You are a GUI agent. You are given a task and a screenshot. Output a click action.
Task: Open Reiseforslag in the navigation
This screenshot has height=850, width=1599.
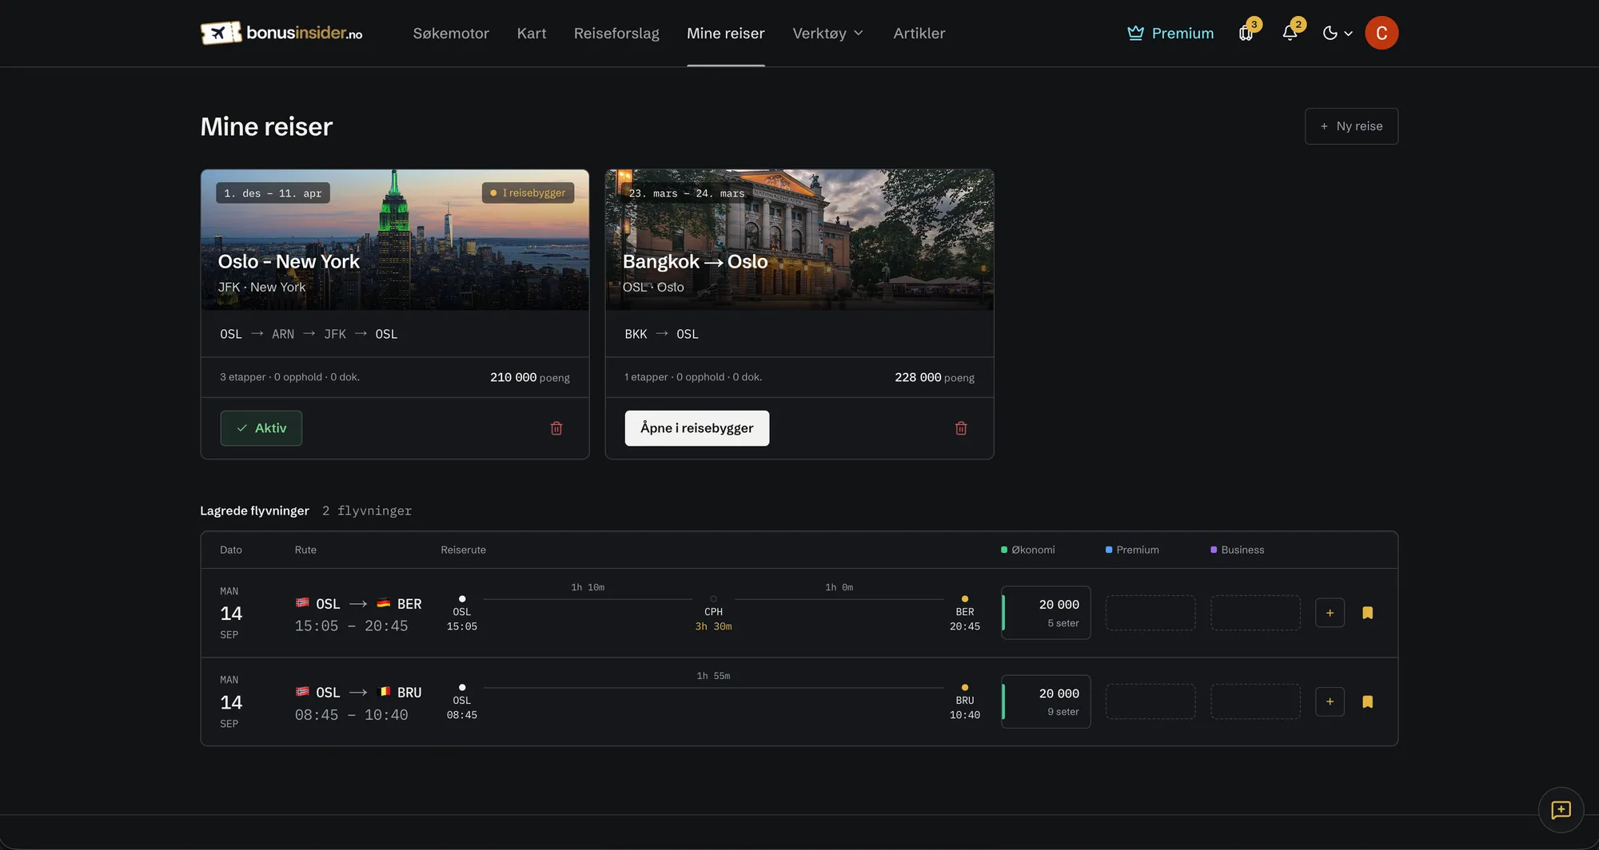[616, 33]
